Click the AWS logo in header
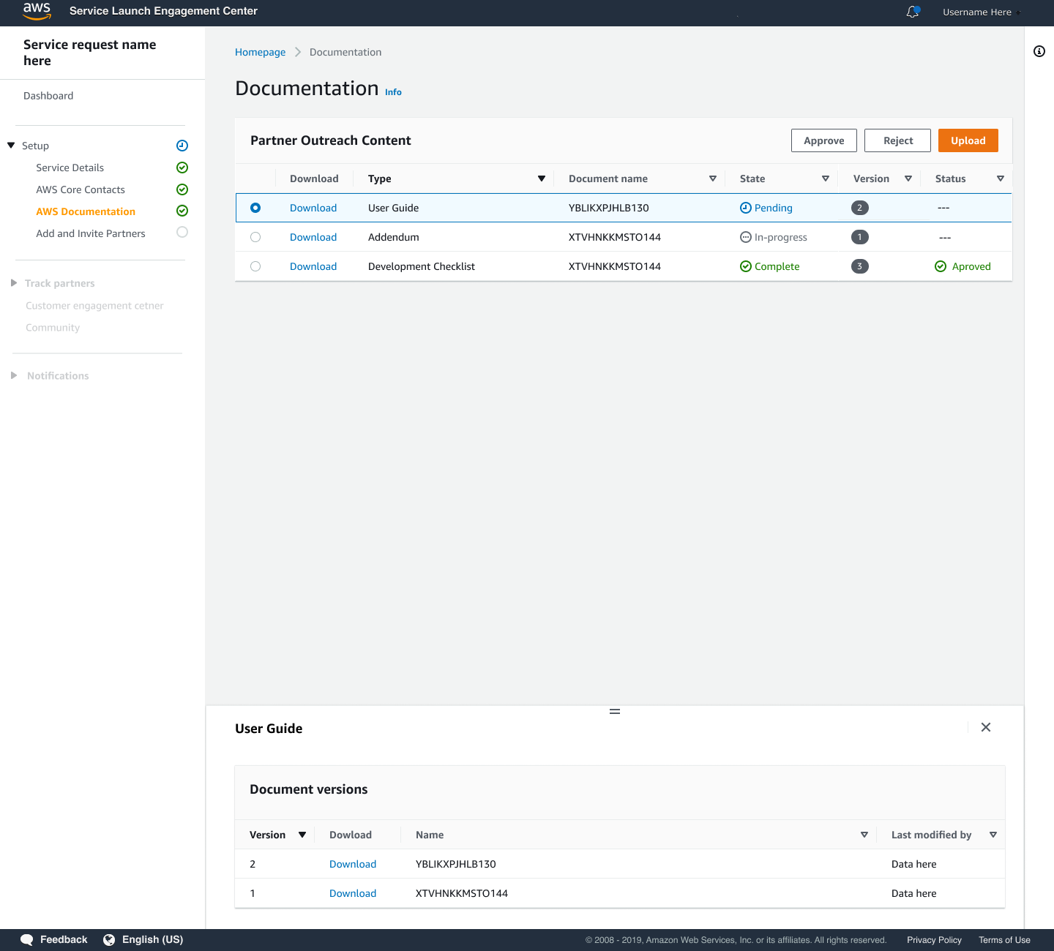Image resolution: width=1054 pixels, height=951 pixels. pos(37,11)
